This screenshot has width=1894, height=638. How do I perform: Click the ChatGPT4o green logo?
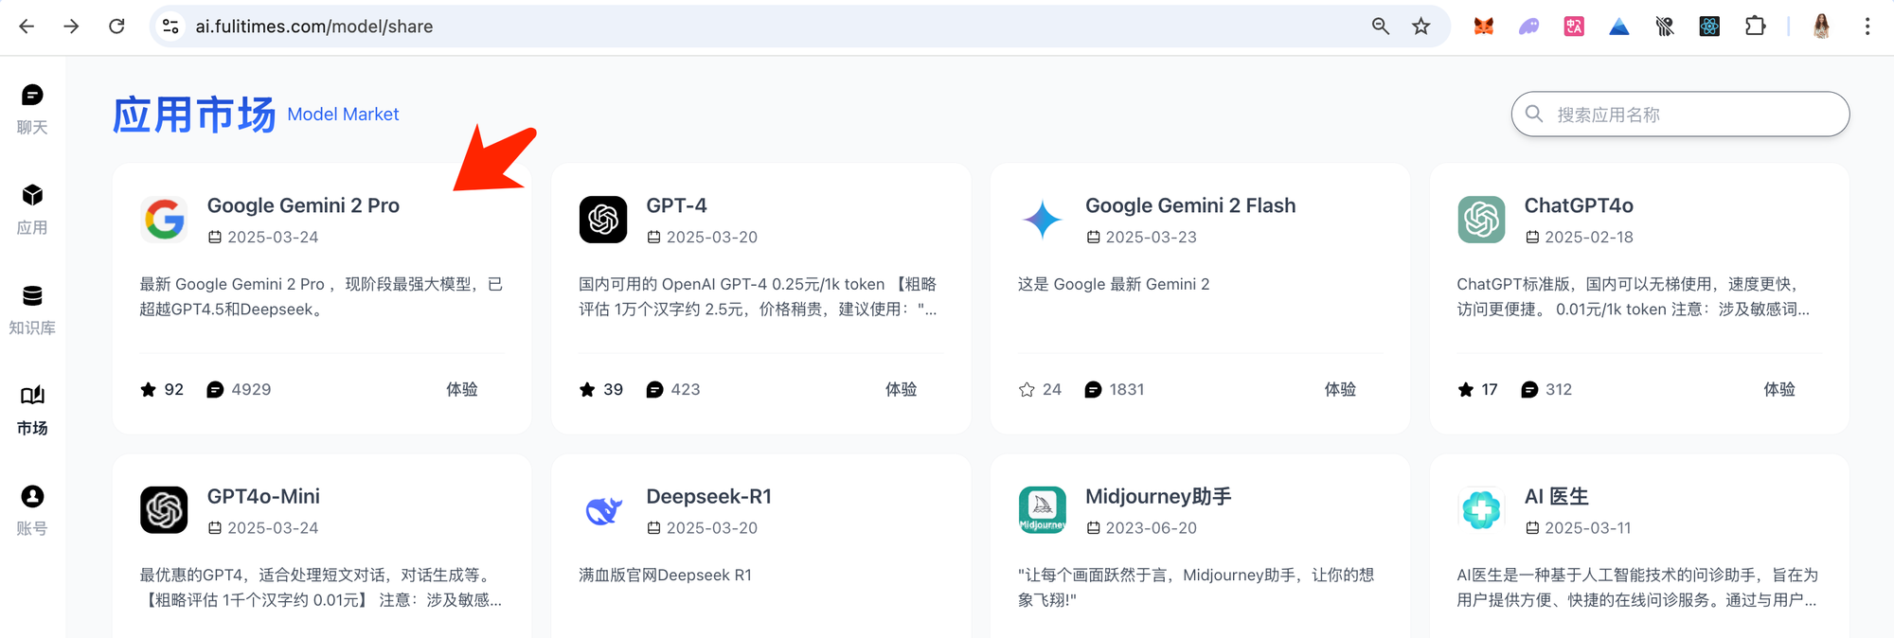point(1481,220)
